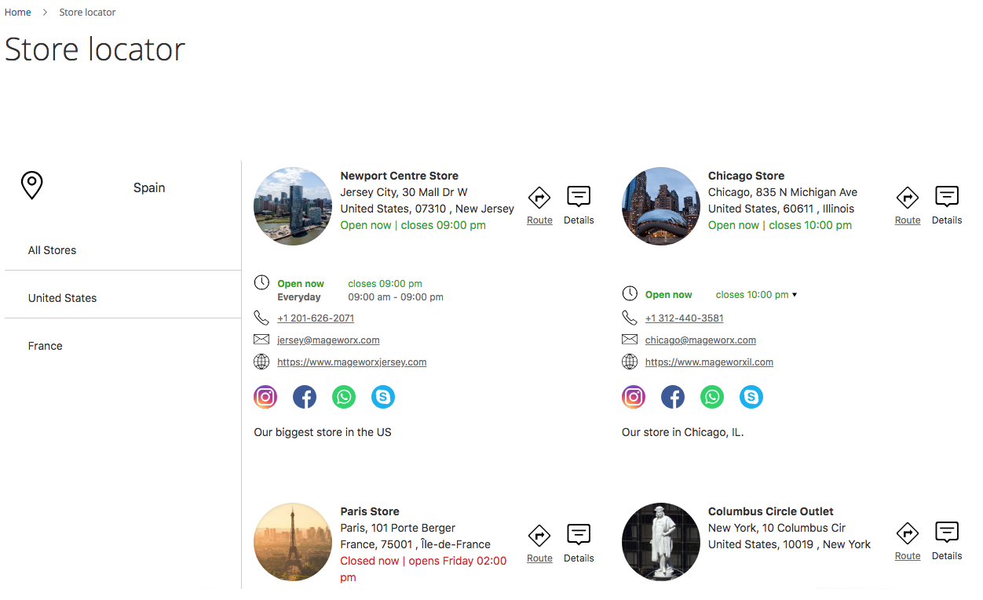
Task: Open Chicago Store Skype icon
Action: (x=751, y=397)
